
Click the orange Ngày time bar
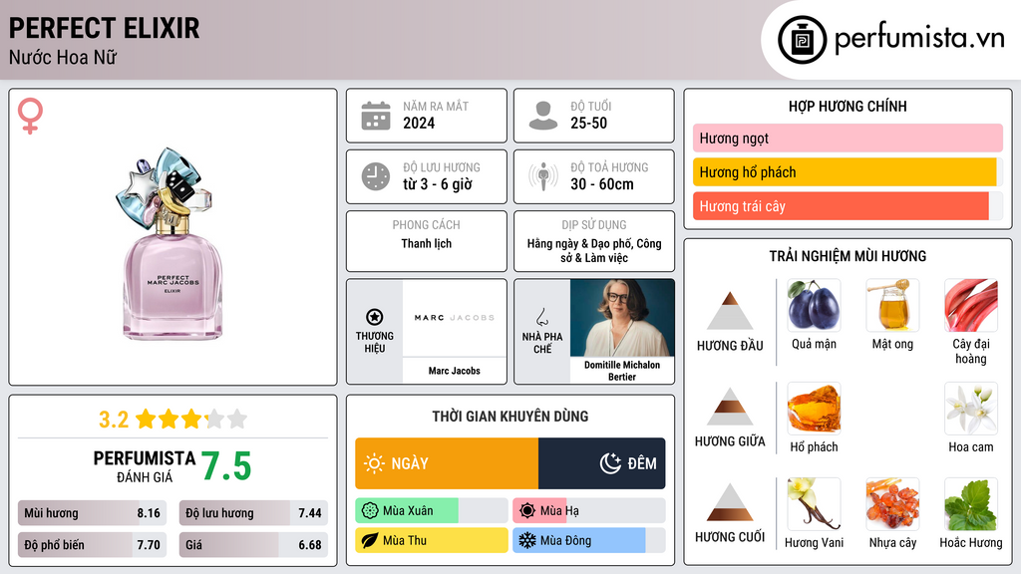click(447, 463)
